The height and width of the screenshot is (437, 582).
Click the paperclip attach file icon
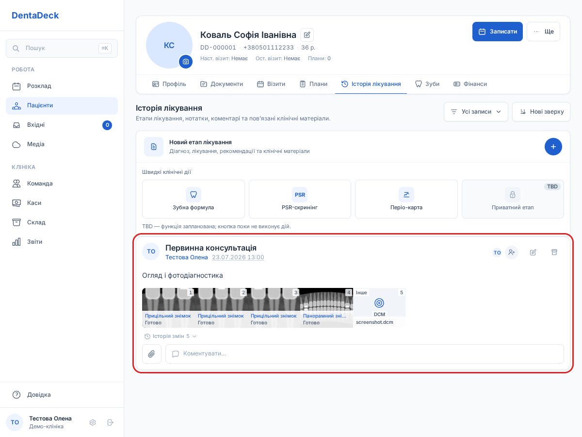pyautogui.click(x=152, y=354)
